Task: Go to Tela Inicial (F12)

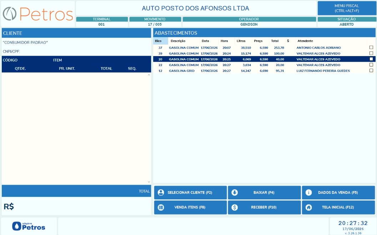Action: pos(338,207)
